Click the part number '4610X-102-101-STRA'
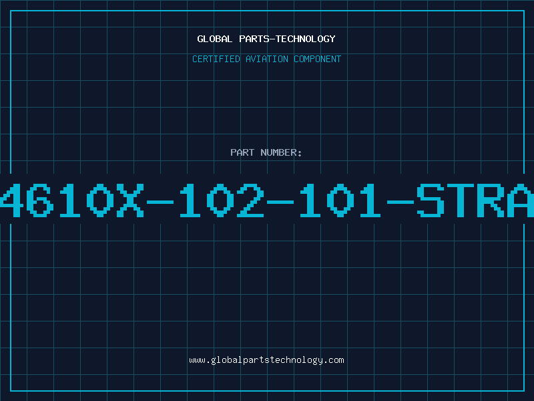The height and width of the screenshot is (401, 534). [267, 200]
